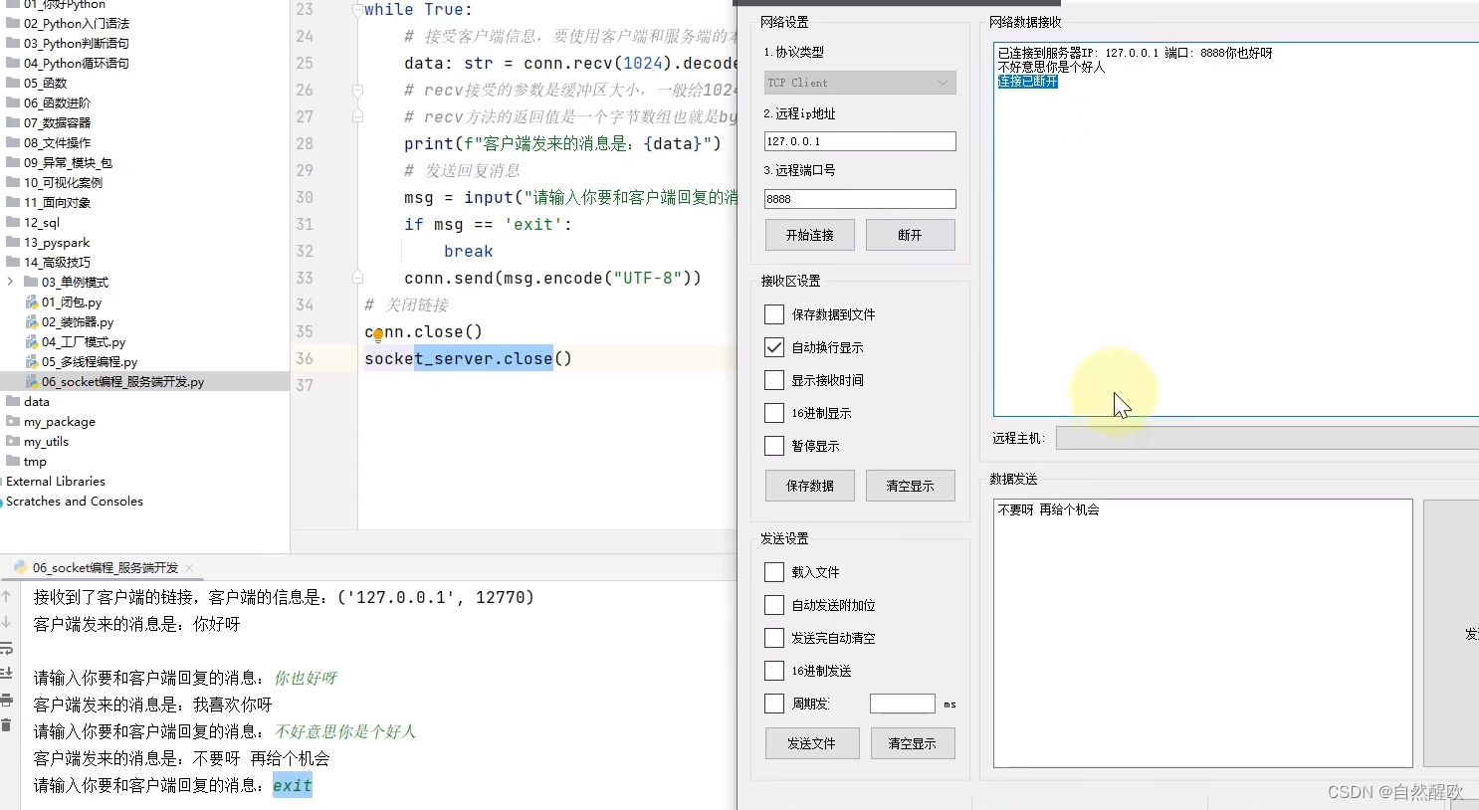Click the break statement in editor

point(469,252)
